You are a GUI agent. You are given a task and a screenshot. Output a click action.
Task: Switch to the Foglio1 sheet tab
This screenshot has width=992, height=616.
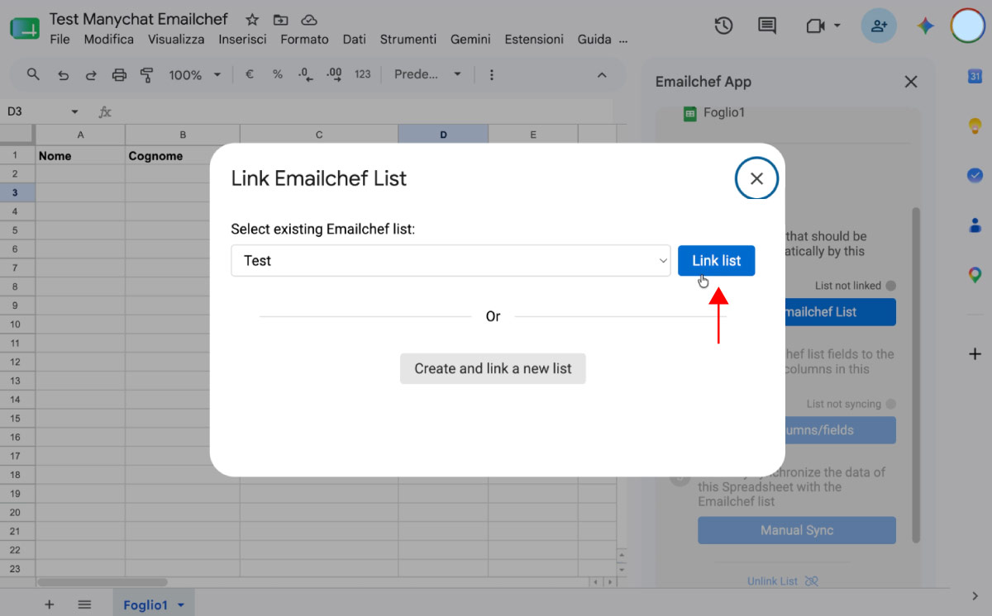coord(145,604)
